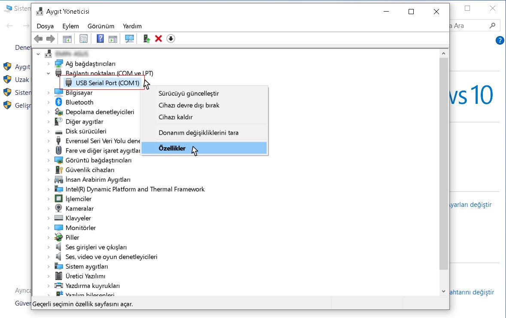Viewport: 506px width, 318px height.
Task: Click the update driver toolbar icon with green arrow
Action: (146, 39)
